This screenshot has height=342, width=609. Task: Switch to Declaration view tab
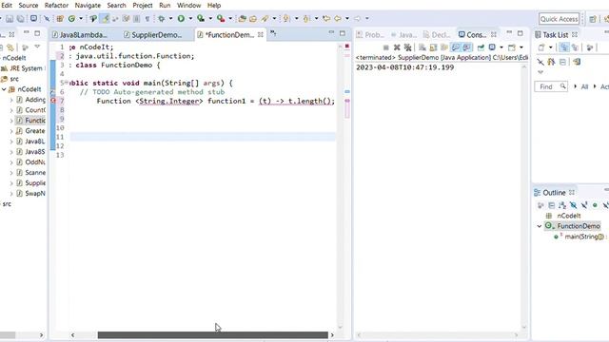pyautogui.click(x=437, y=35)
